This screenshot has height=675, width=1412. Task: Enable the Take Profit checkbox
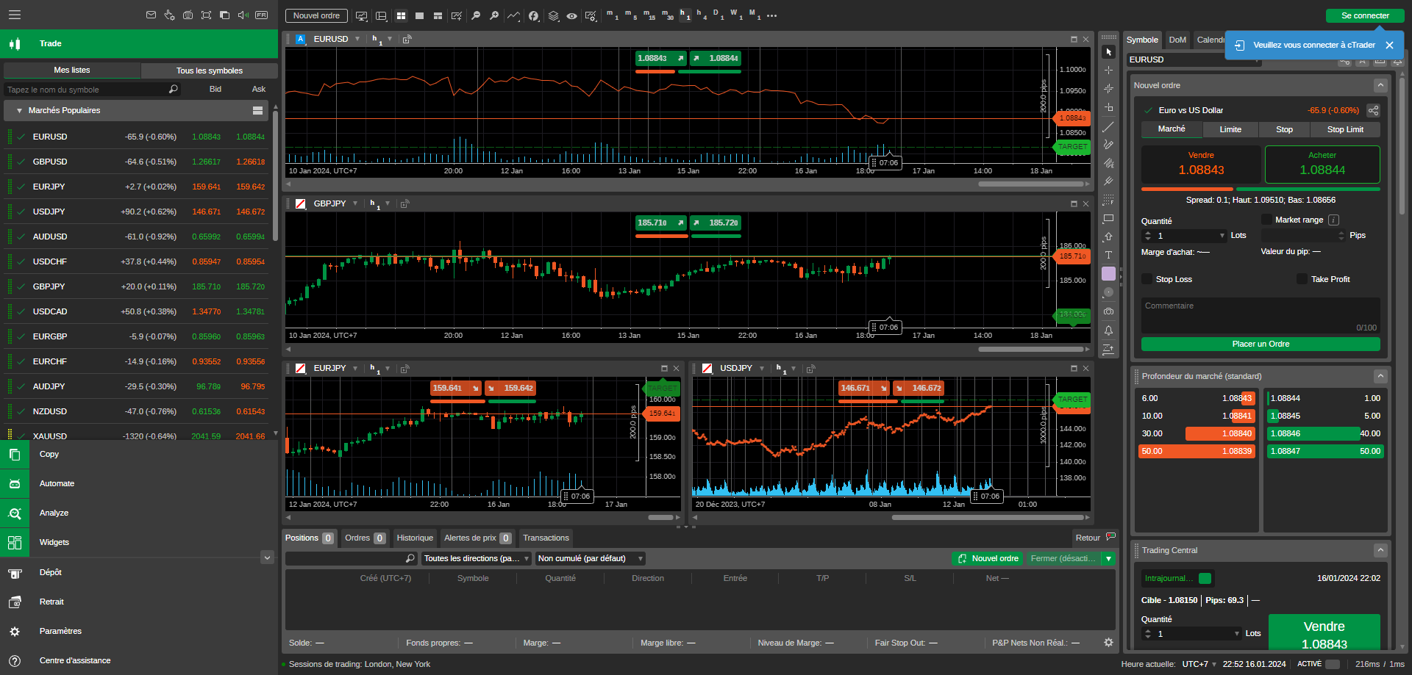coord(1302,279)
